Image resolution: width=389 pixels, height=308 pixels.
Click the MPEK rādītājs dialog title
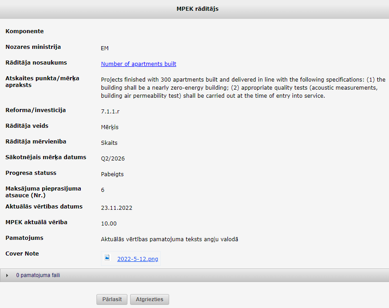(197, 9)
